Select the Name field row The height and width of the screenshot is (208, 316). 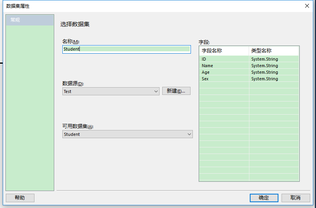(249, 66)
